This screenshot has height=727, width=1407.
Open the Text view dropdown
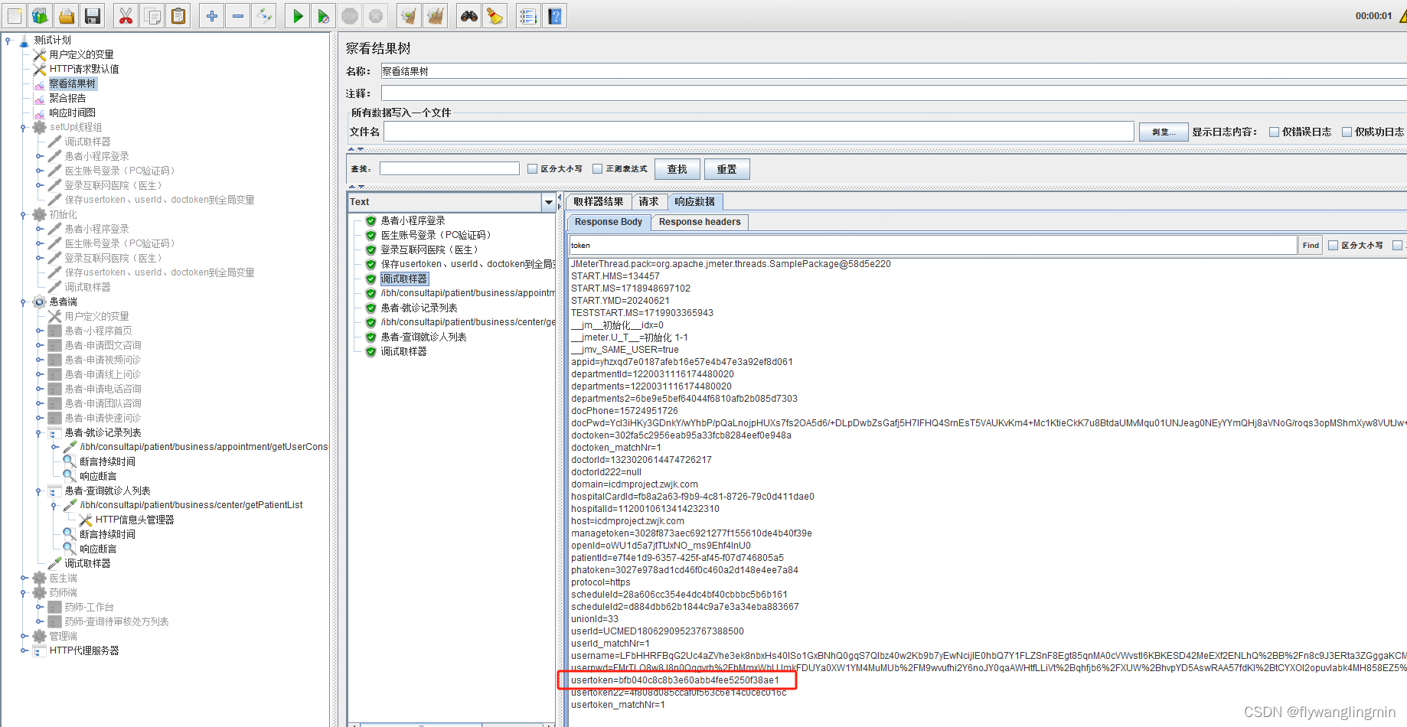548,202
